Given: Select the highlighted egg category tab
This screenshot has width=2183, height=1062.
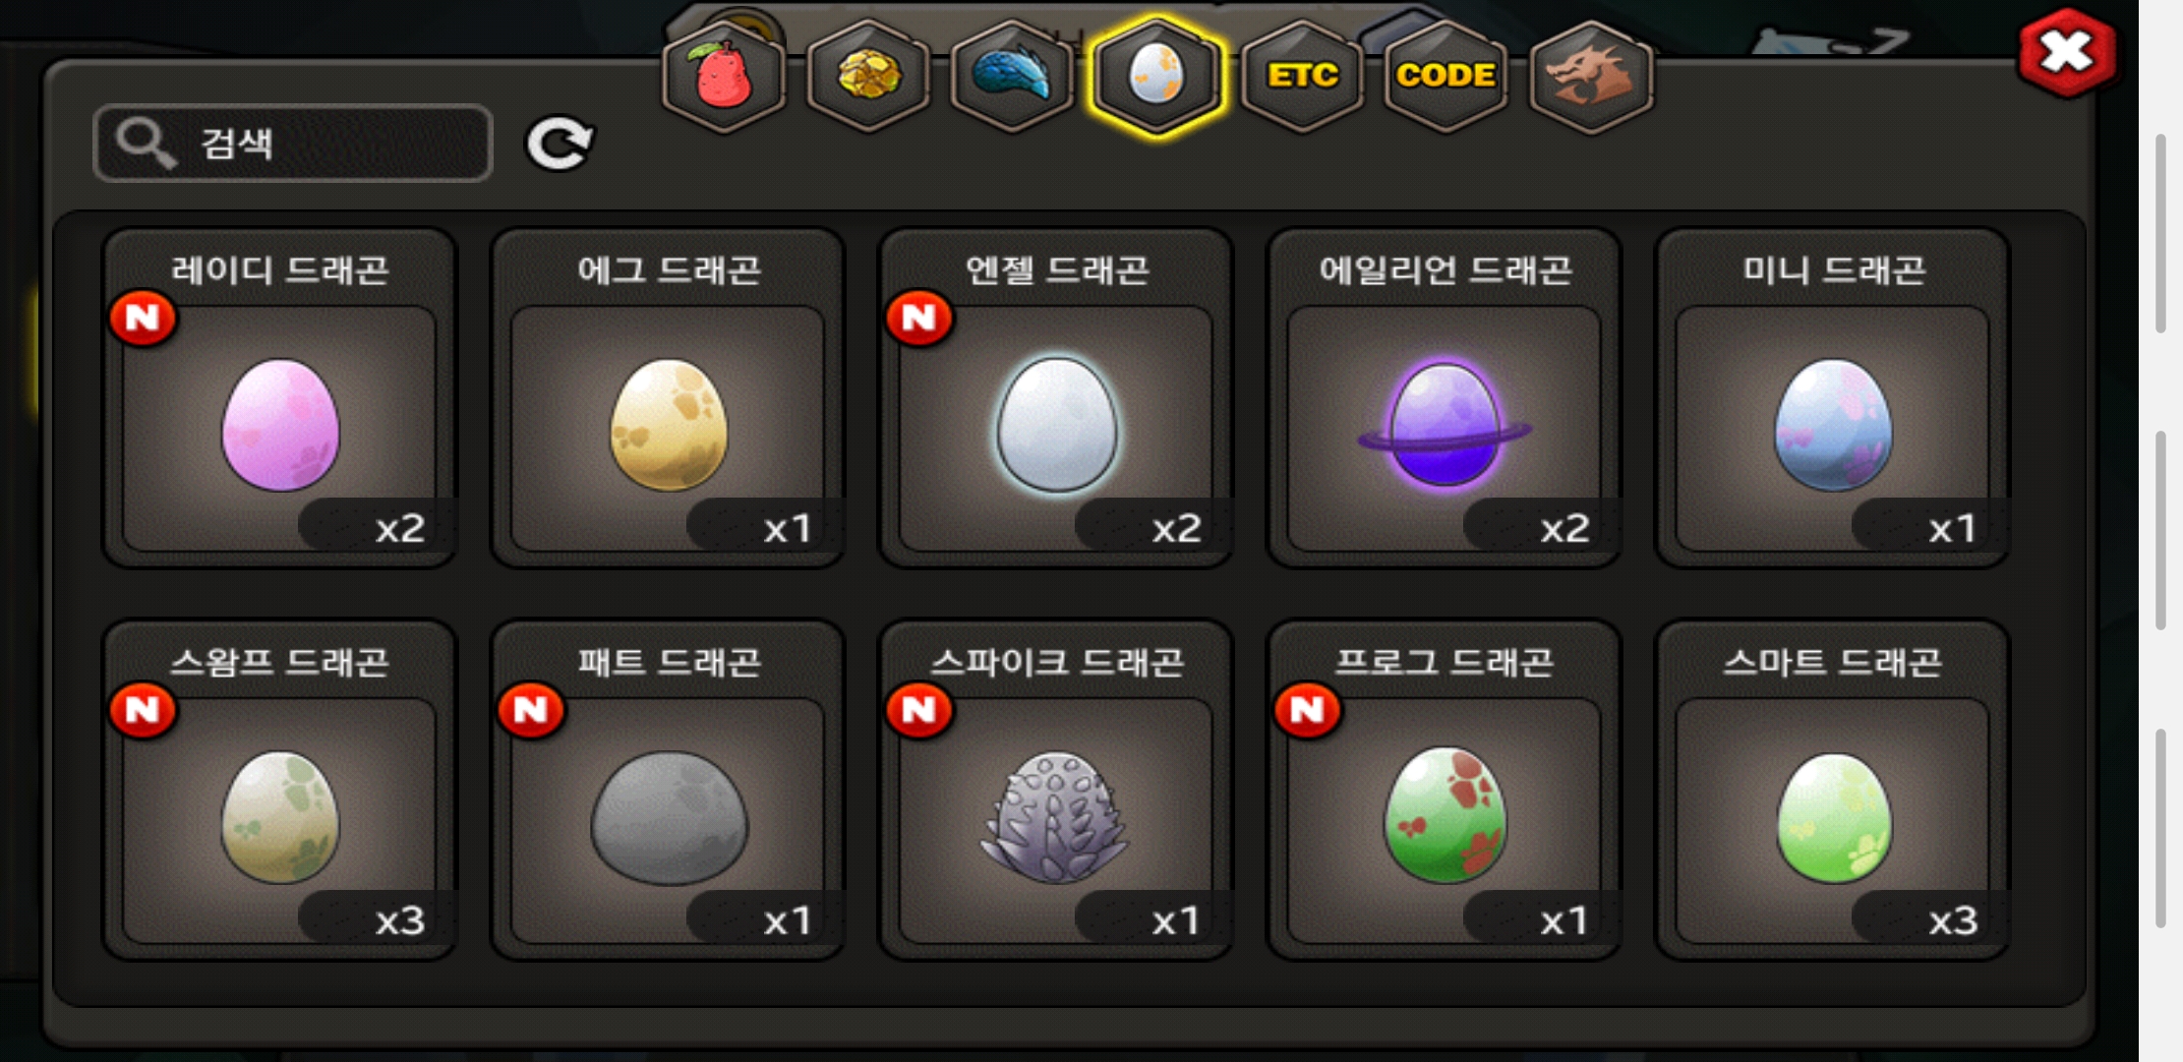Looking at the screenshot, I should (1157, 77).
